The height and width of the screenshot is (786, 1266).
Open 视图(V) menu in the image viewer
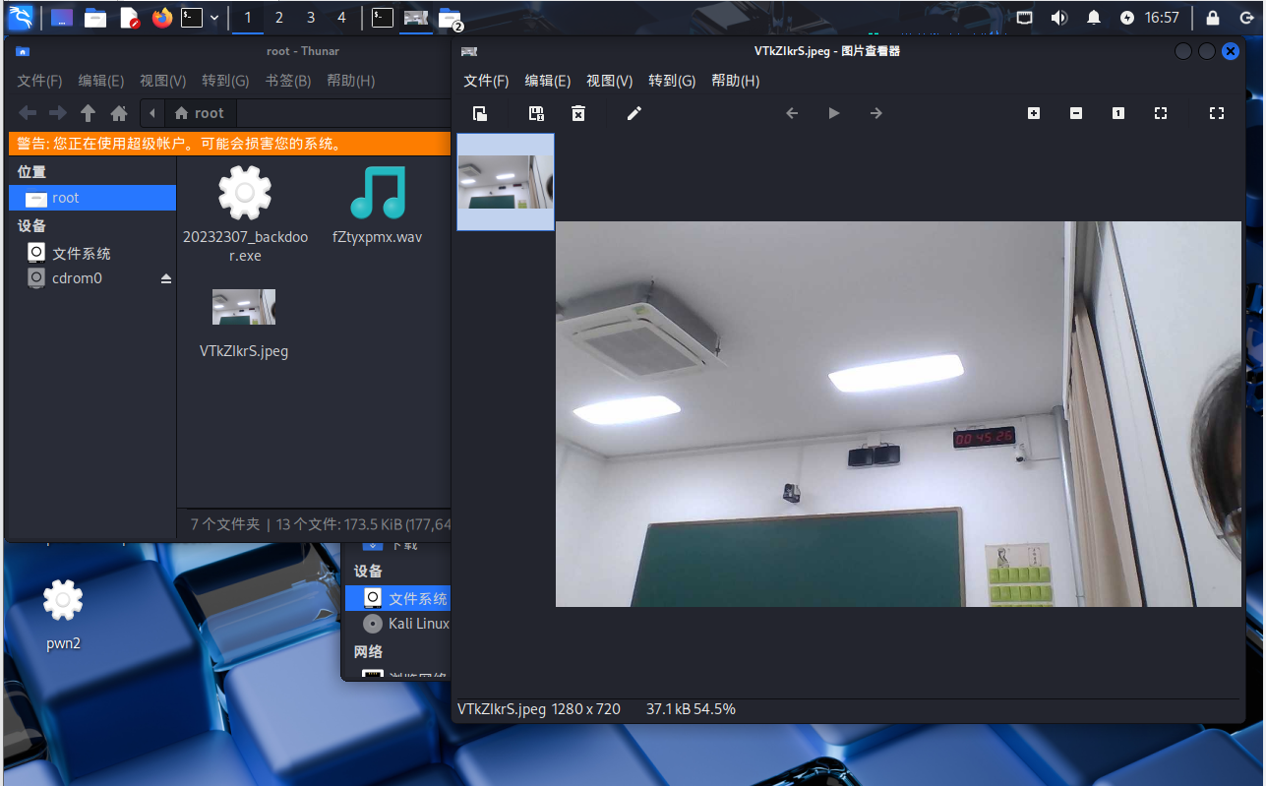tap(609, 81)
